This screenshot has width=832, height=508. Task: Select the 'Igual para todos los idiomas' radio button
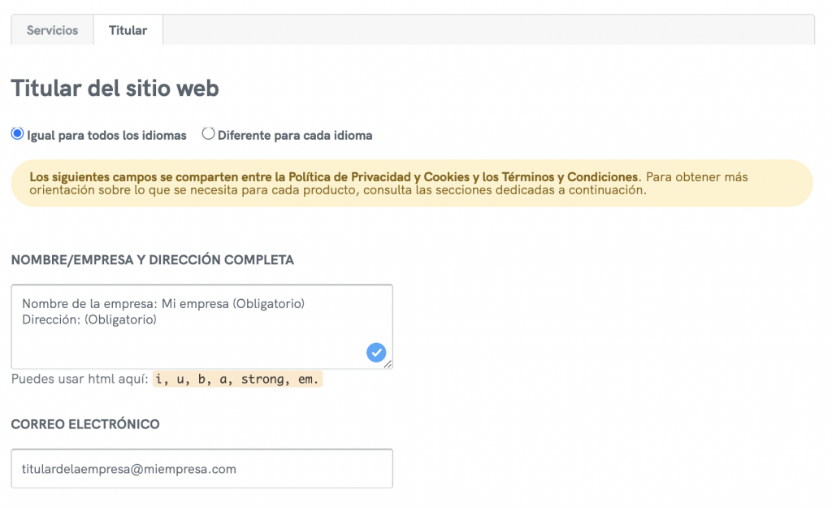(x=17, y=134)
